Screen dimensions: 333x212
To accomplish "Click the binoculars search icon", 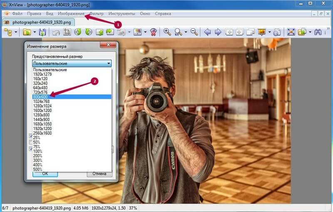I will [x=318, y=32].
